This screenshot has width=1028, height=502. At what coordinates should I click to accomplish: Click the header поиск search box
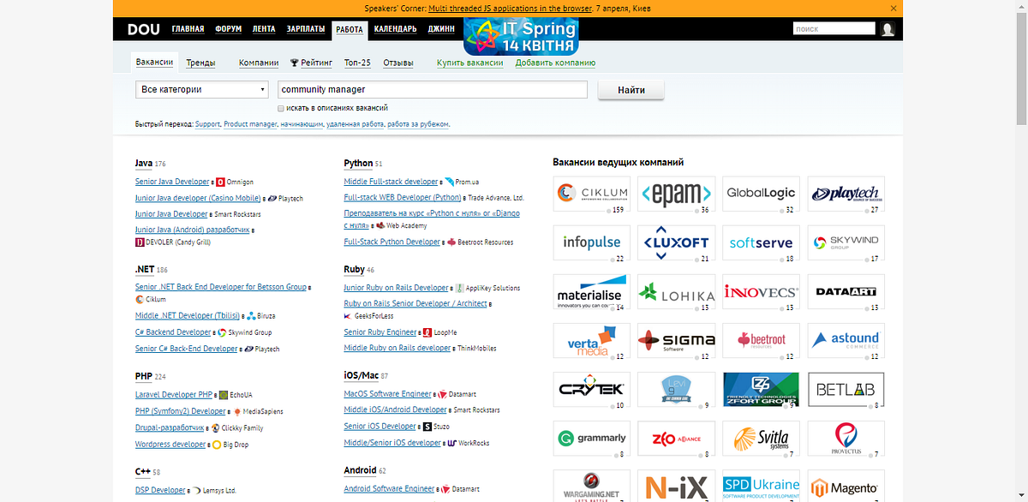pyautogui.click(x=834, y=29)
